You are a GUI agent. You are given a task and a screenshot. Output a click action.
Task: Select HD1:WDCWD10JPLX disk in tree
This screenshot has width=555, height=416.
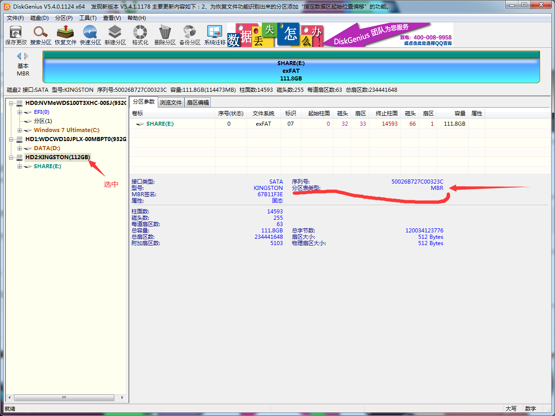75,139
